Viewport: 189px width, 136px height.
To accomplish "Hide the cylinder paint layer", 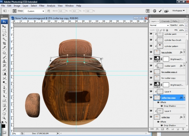I will pos(151,34).
